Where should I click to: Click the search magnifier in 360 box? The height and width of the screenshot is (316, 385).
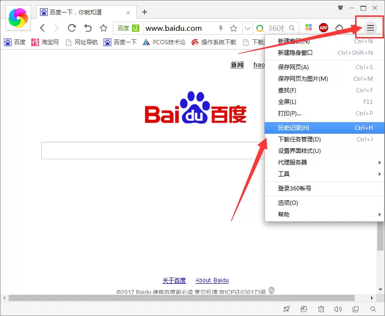click(292, 28)
